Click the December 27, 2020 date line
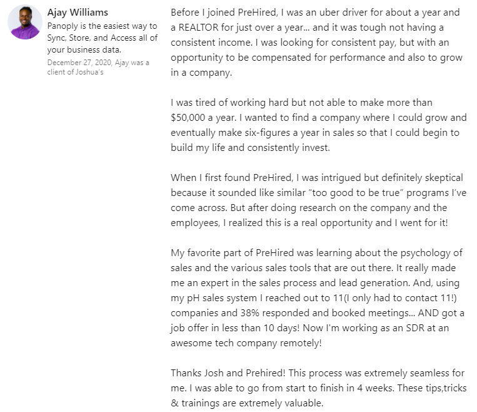Image resolution: width=477 pixels, height=412 pixels. [98, 66]
